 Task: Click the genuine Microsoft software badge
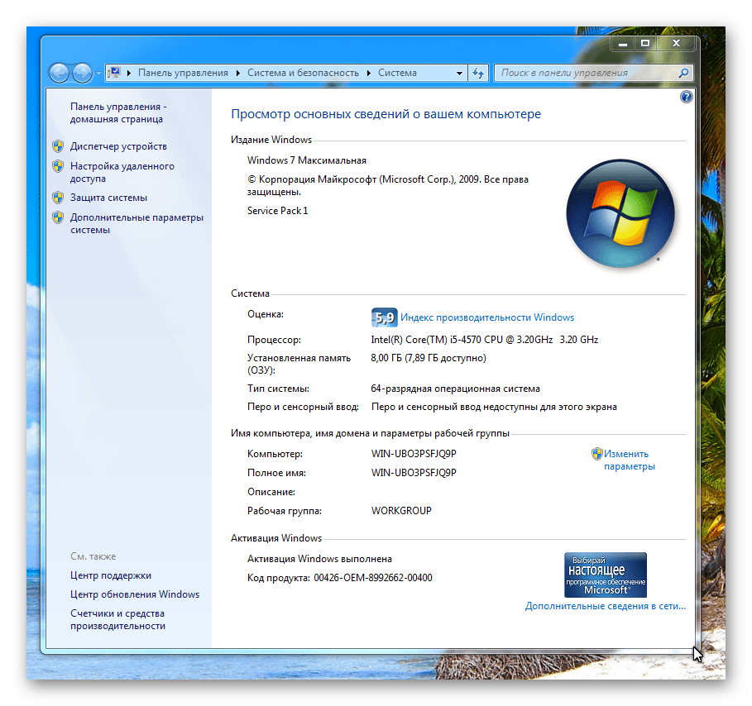click(x=605, y=575)
